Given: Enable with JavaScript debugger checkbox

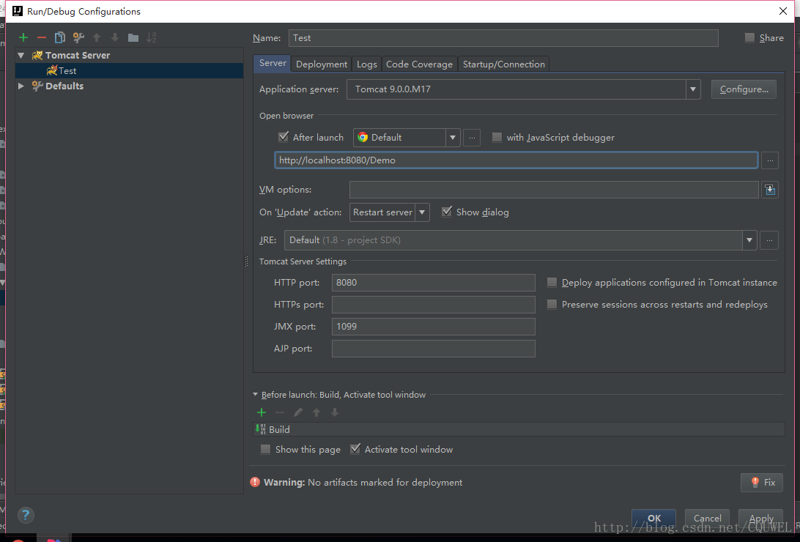Looking at the screenshot, I should click(x=497, y=137).
